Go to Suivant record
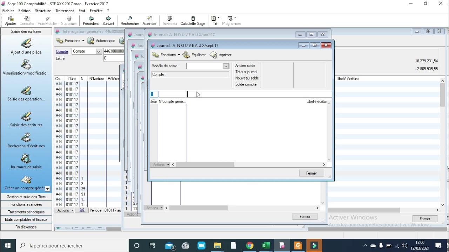 (108, 21)
